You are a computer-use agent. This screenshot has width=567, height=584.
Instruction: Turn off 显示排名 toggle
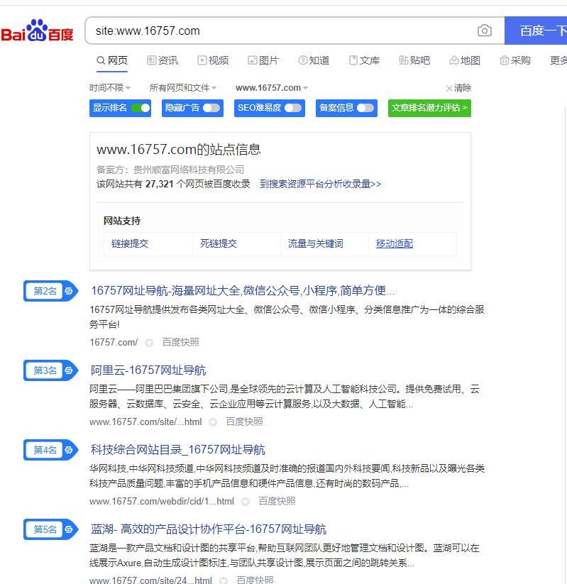[x=141, y=108]
